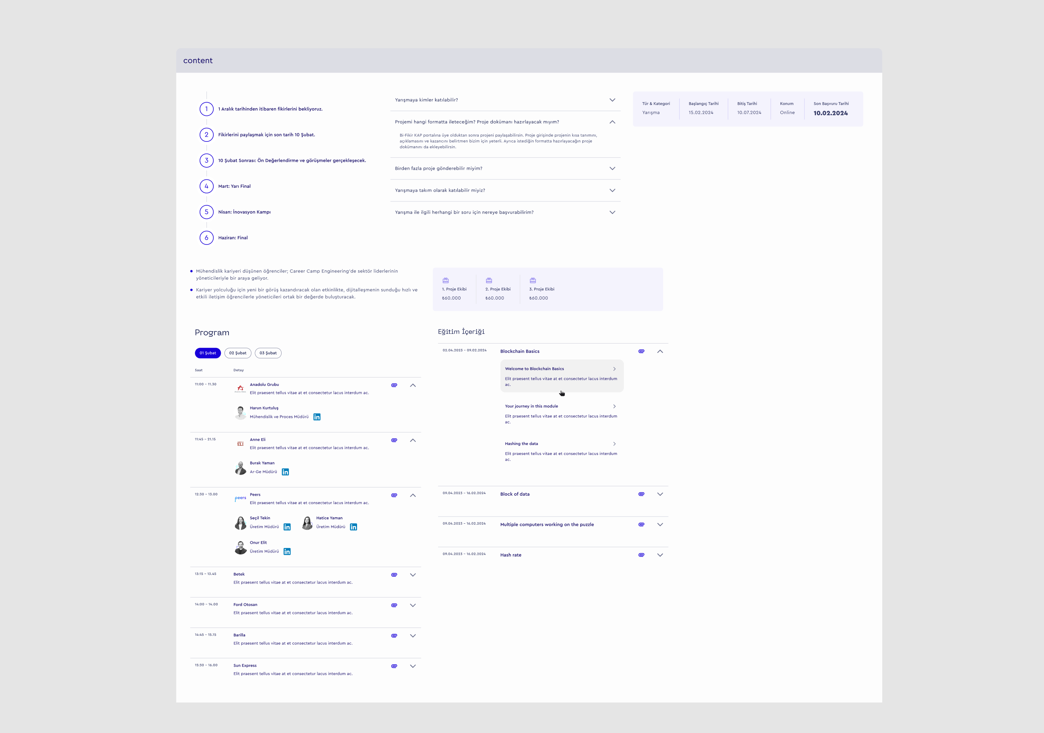Open Burak Yaman's LinkedIn profile icon
1044x733 pixels.
(x=285, y=472)
